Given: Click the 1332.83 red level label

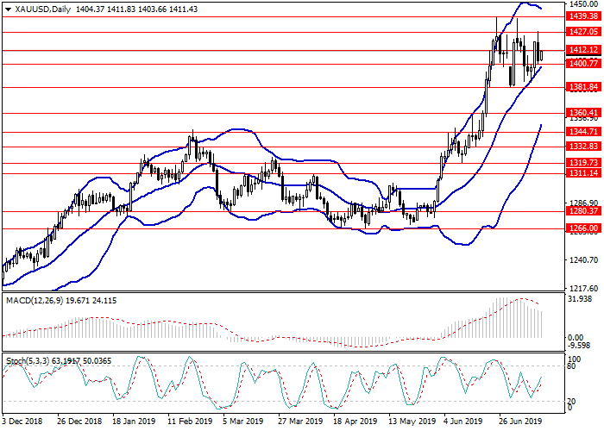Looking at the screenshot, I should point(583,147).
